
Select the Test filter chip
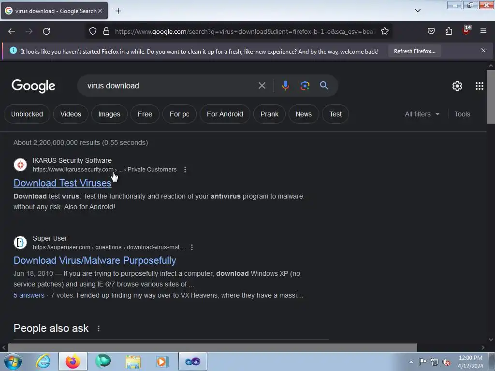coord(335,114)
